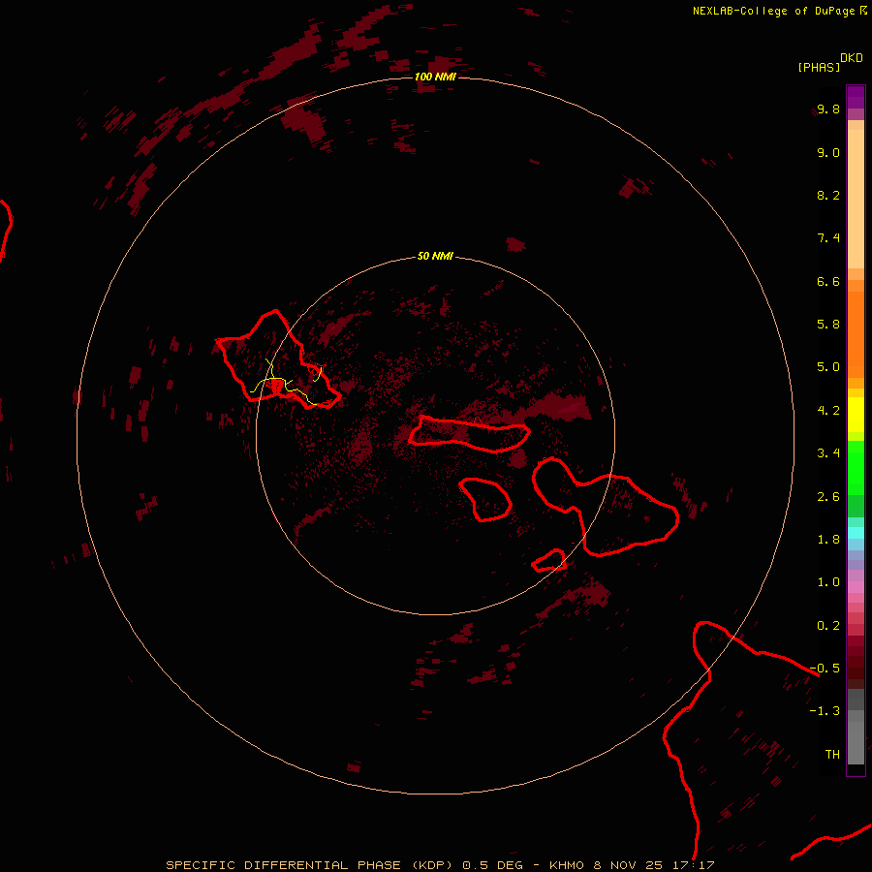Click inside the Molokai island outline
Viewport: 872px width, 872px height.
(x=468, y=433)
